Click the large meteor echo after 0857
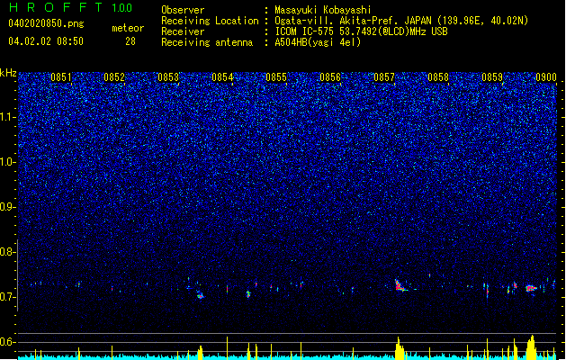The width and height of the screenshot is (566, 360). pos(400,285)
